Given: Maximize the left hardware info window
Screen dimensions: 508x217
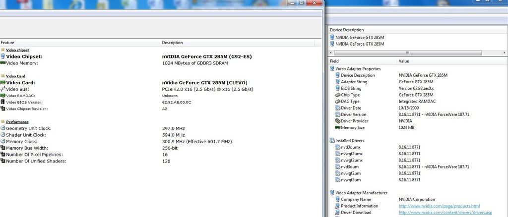Looking at the screenshot, I should click(x=301, y=2).
